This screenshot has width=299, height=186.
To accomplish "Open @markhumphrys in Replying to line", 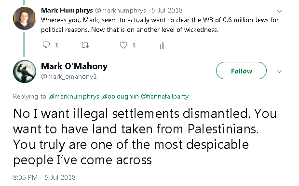I will click(x=74, y=97).
